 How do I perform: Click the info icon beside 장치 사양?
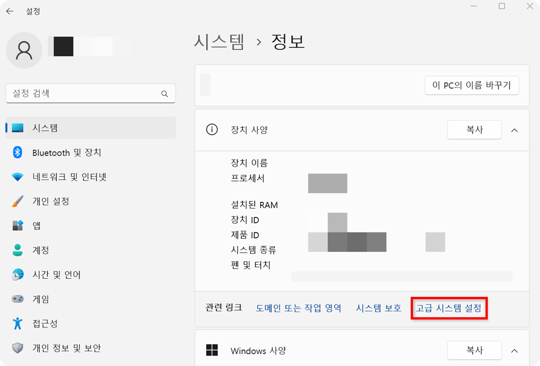(x=212, y=130)
